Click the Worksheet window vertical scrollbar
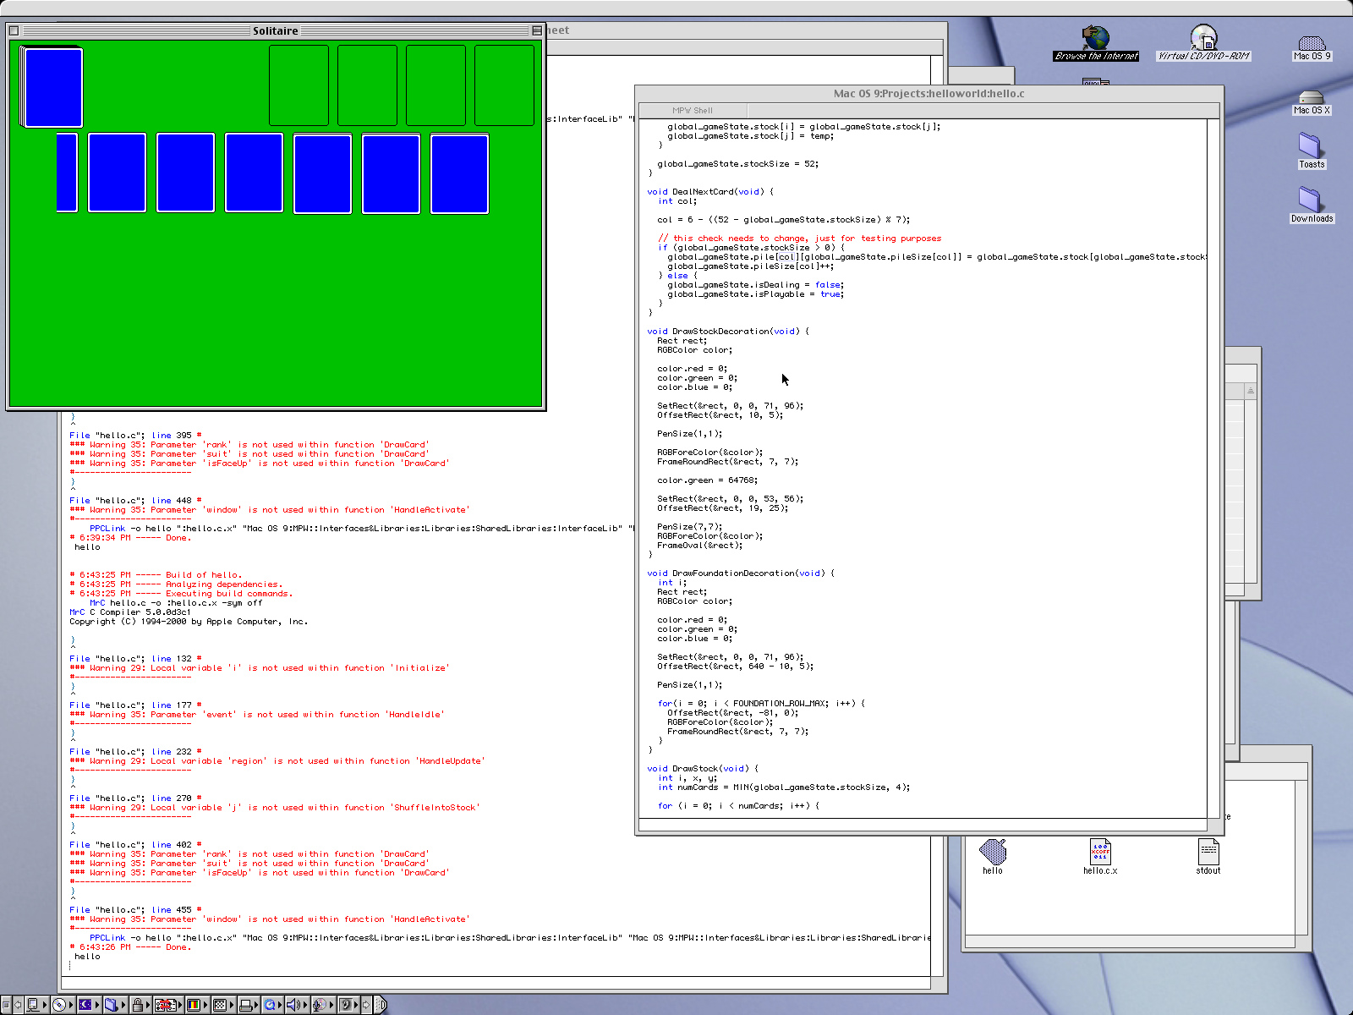The width and height of the screenshot is (1353, 1015). coord(937,516)
